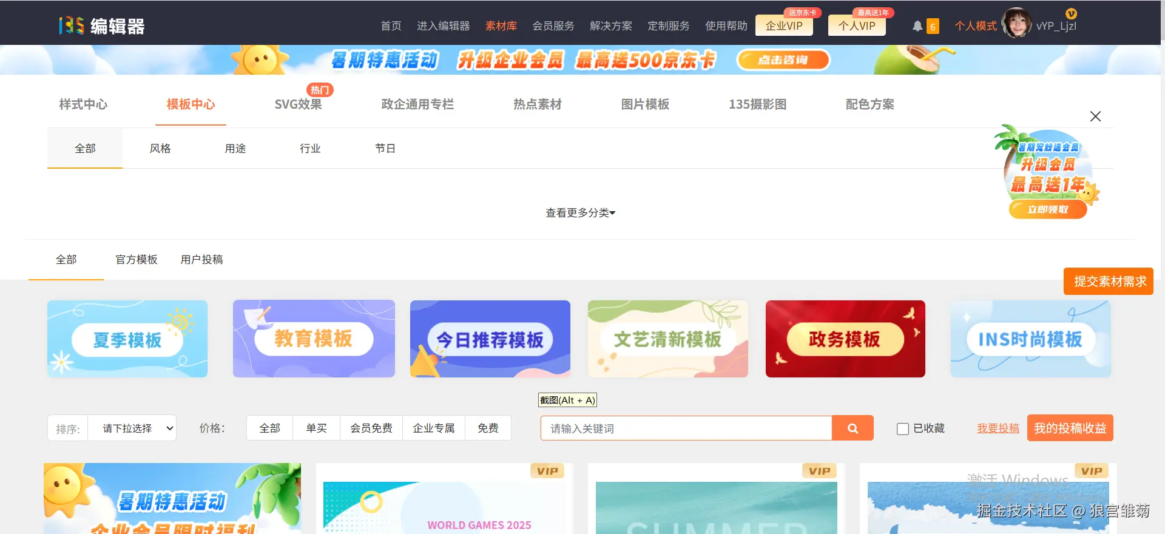Open the 暑期特惠活动 template thumbnail
Viewport: 1165px width, 534px height.
click(x=172, y=499)
